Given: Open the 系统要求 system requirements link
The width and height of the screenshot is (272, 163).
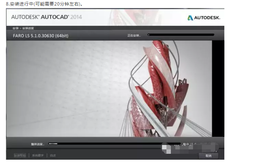Looking at the screenshot, I should point(38,155).
